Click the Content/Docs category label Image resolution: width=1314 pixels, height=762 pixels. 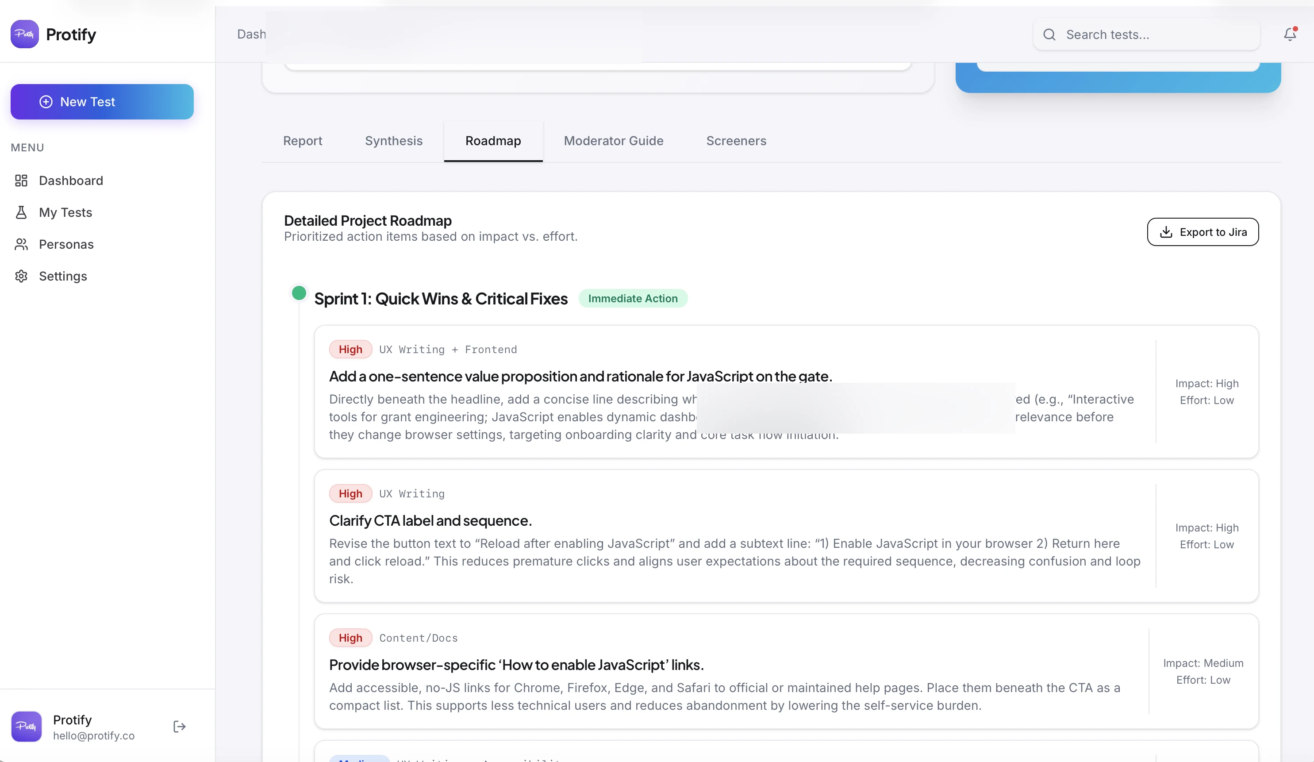[418, 638]
